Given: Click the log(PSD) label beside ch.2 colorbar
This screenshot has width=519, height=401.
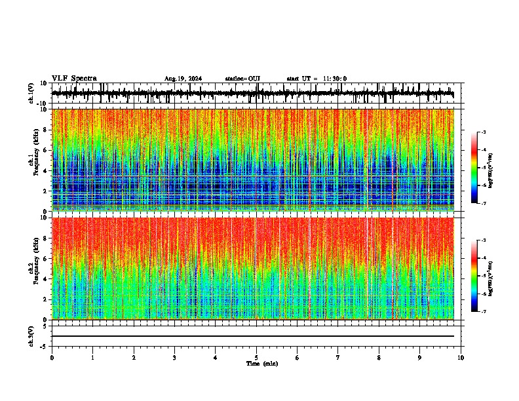Looking at the screenshot, I should tap(490, 278).
